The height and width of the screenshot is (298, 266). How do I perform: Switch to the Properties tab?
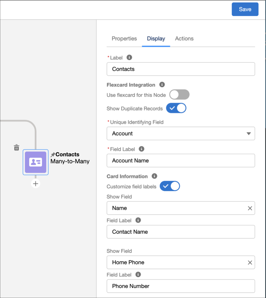pyautogui.click(x=124, y=39)
